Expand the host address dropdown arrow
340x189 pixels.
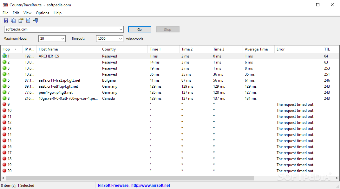(x=121, y=29)
